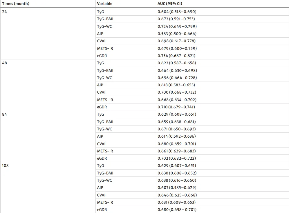Click TyG AUC value 0.604 (0.518–0.690)
This screenshot has width=289, height=213.
point(177,12)
